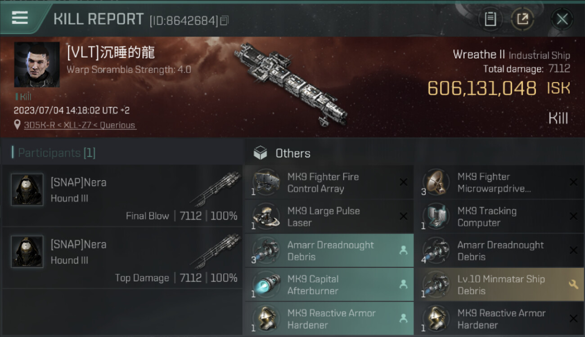Close the kill report window
Screen dimensions: 585x337
pos(562,19)
